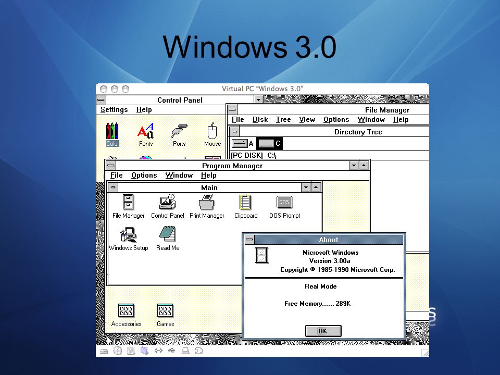Click the "Real Mode" text in About
The image size is (500, 375).
[320, 286]
